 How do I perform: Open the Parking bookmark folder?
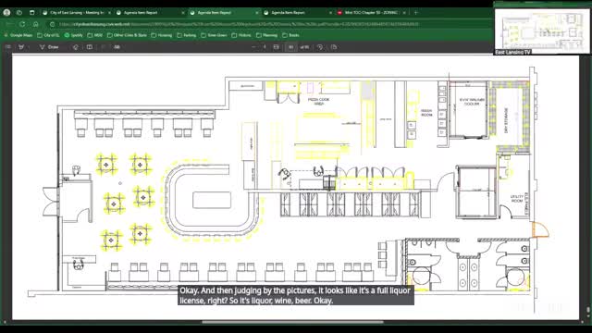pos(187,35)
